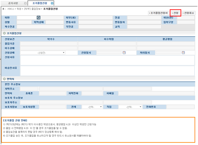
Task: Open the 신청일시 calendar picker
Action: [x=124, y=52]
